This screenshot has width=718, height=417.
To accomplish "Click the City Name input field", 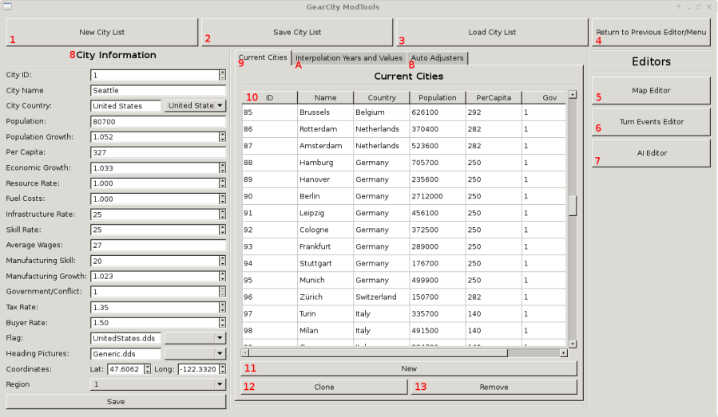I will tap(158, 91).
